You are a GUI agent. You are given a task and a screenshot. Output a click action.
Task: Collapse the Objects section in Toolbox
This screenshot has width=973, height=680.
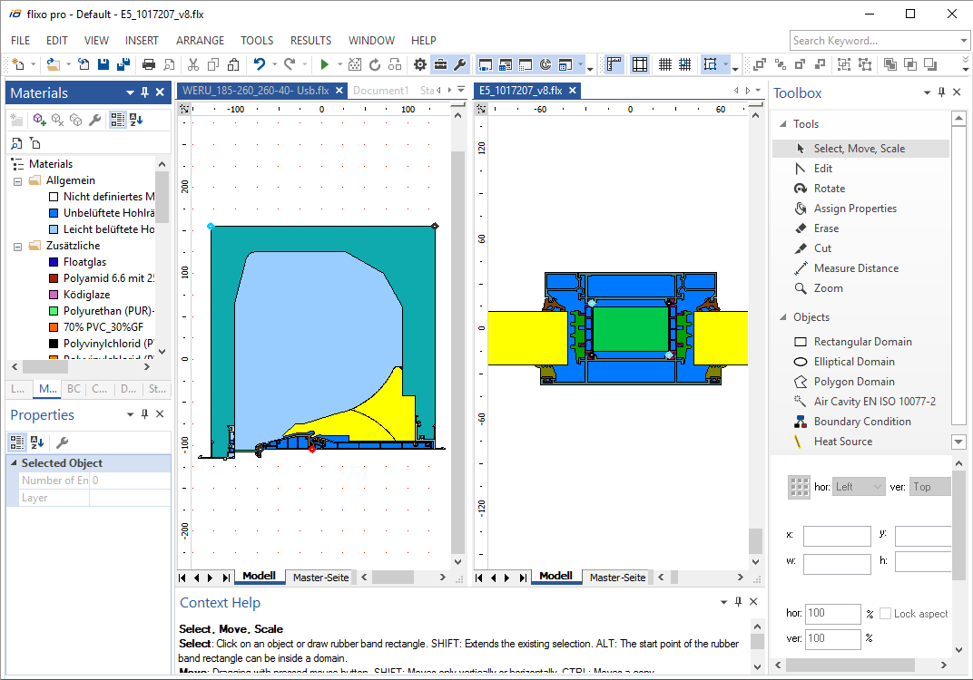pos(781,317)
